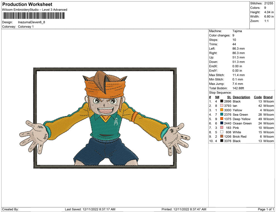Click the Stops value 10
Viewport: 276px width, 212px height.
click(234, 40)
